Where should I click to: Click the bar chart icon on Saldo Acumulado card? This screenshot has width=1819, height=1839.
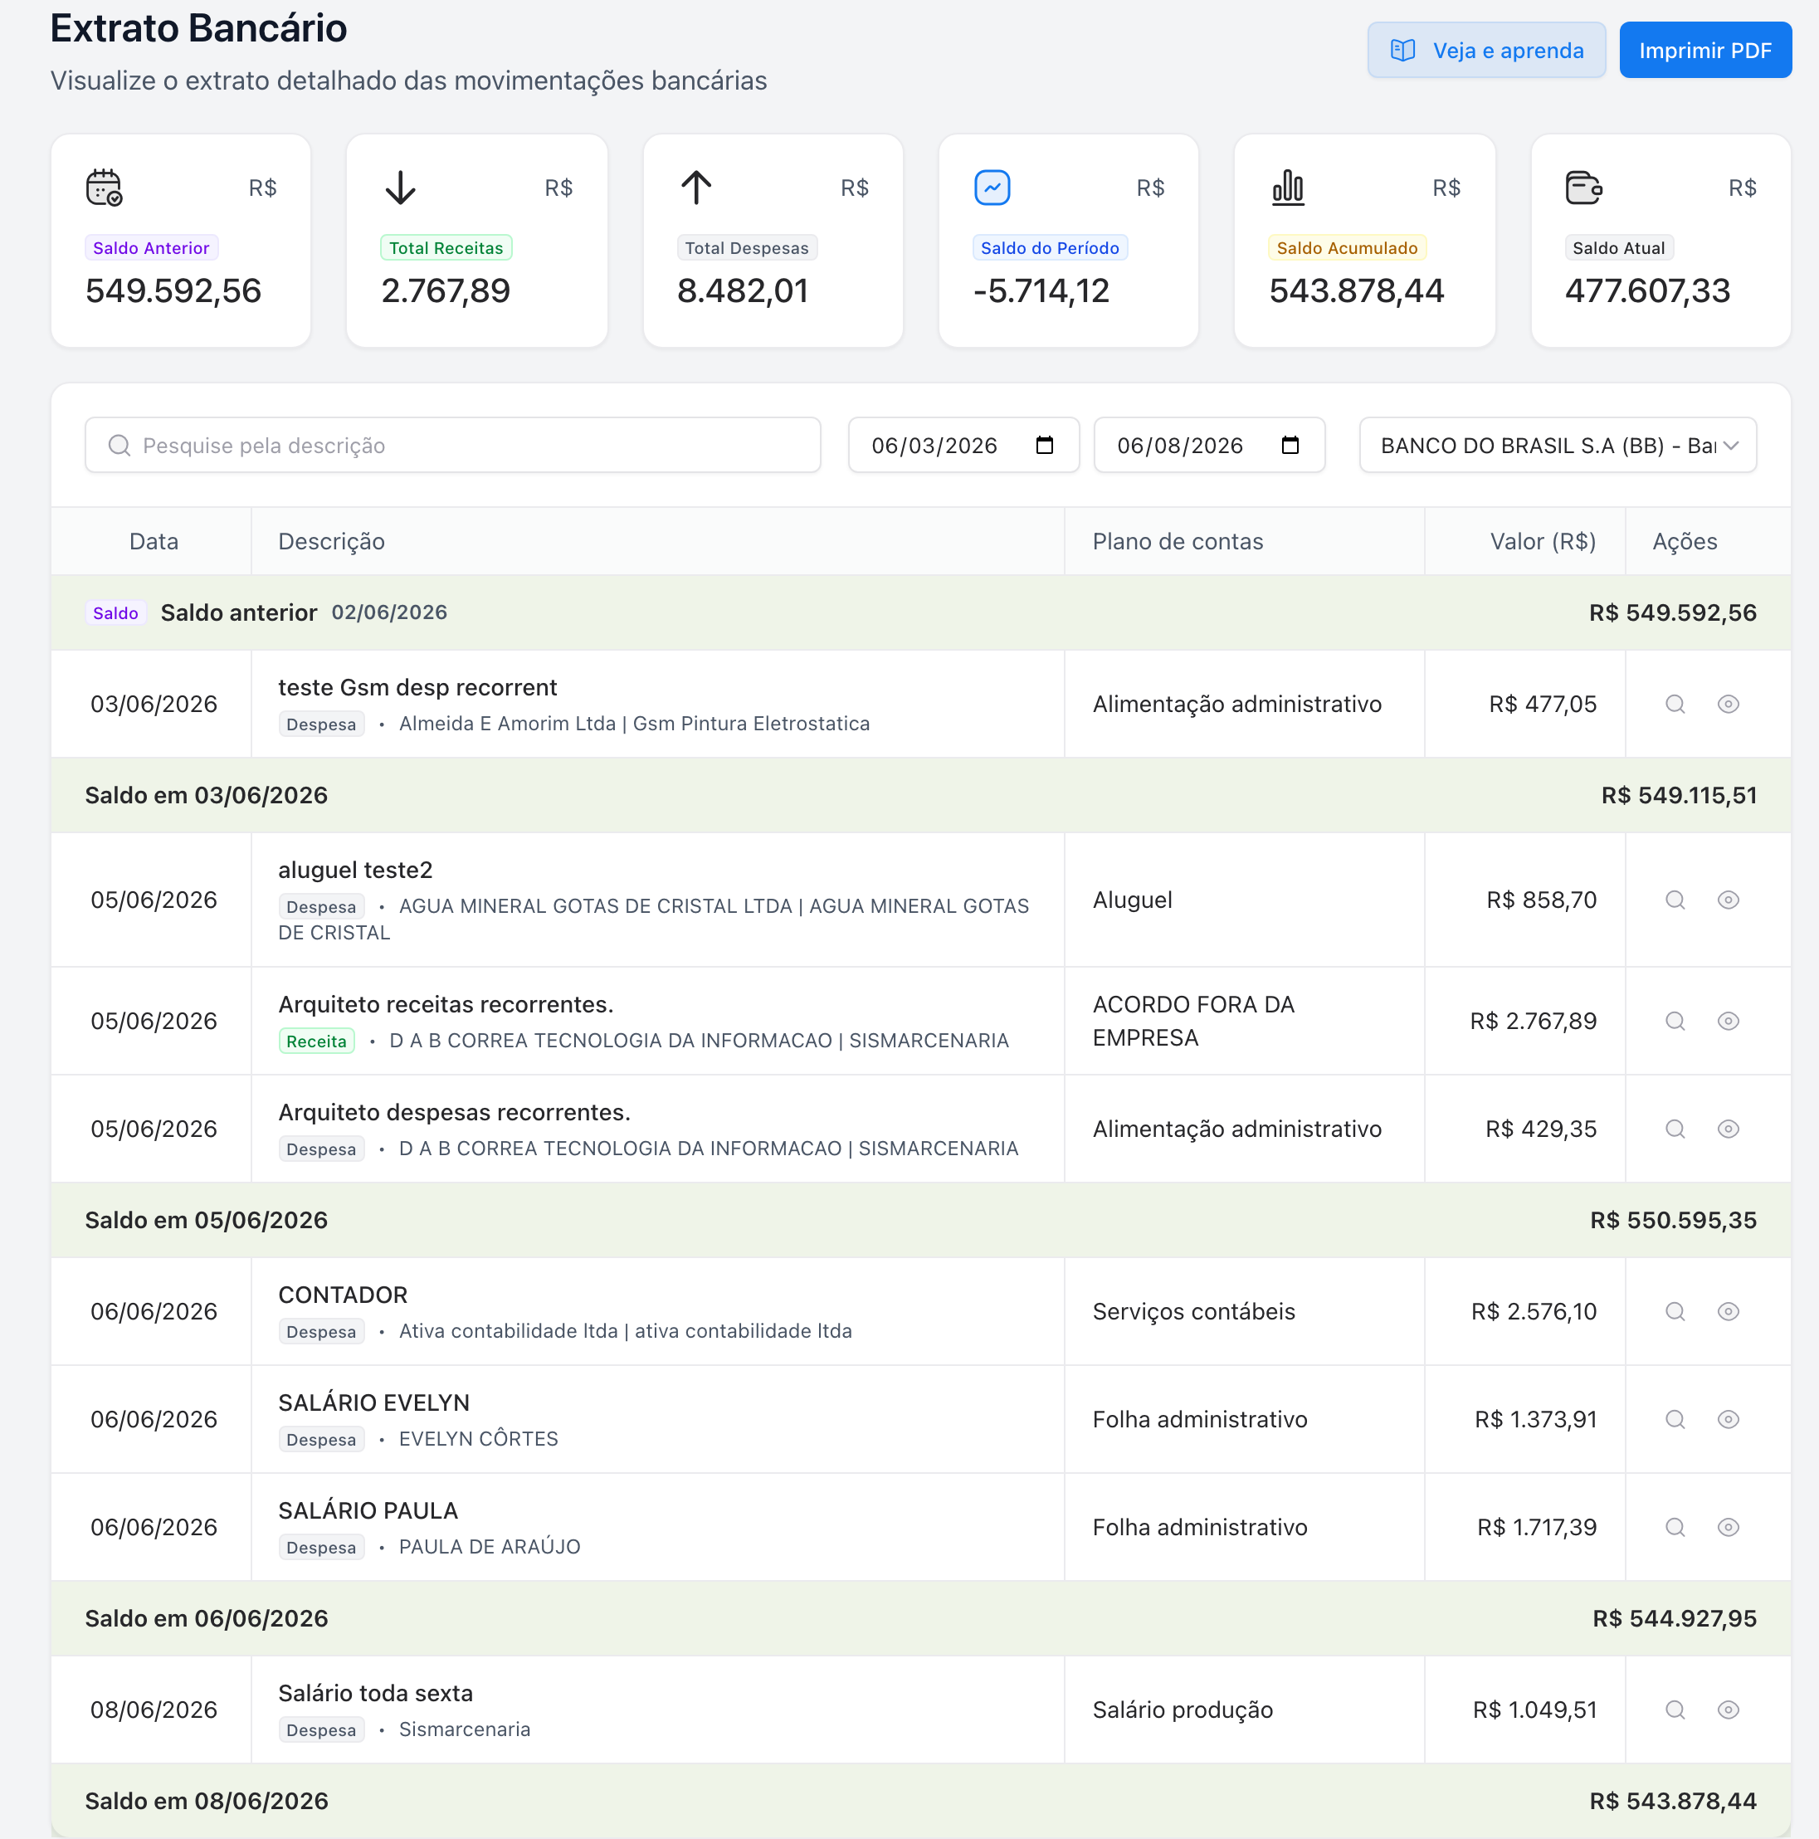[x=1288, y=188]
